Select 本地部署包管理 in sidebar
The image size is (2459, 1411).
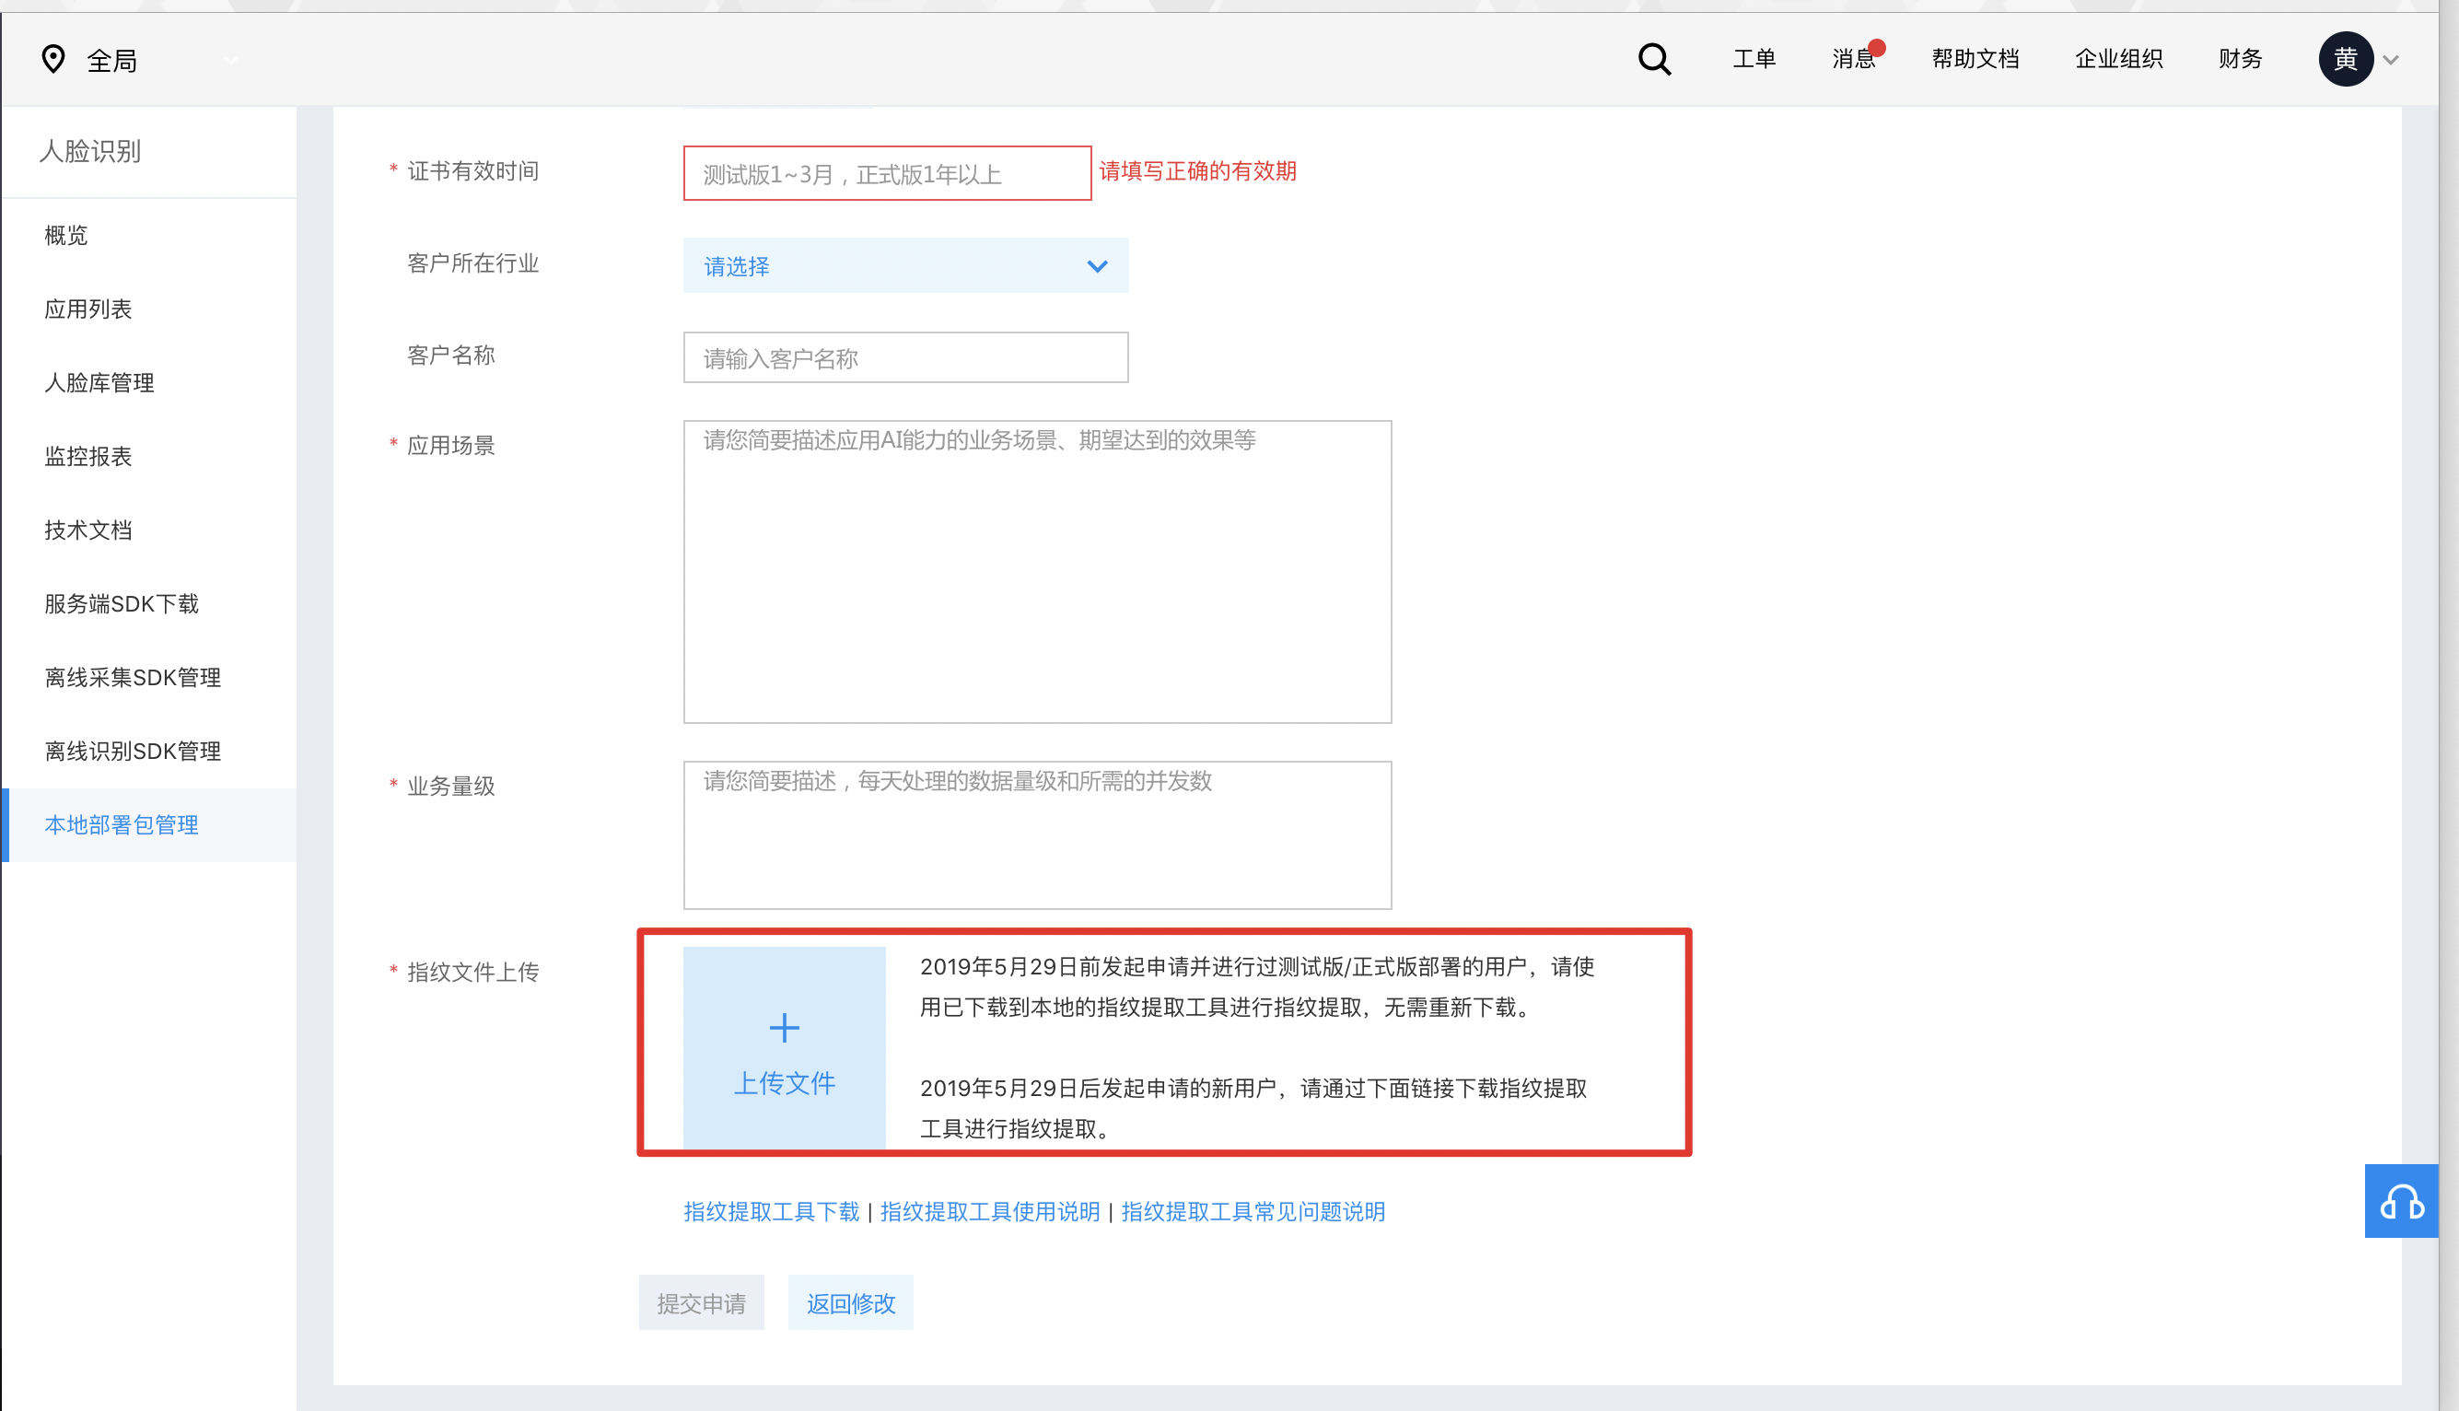tap(149, 824)
